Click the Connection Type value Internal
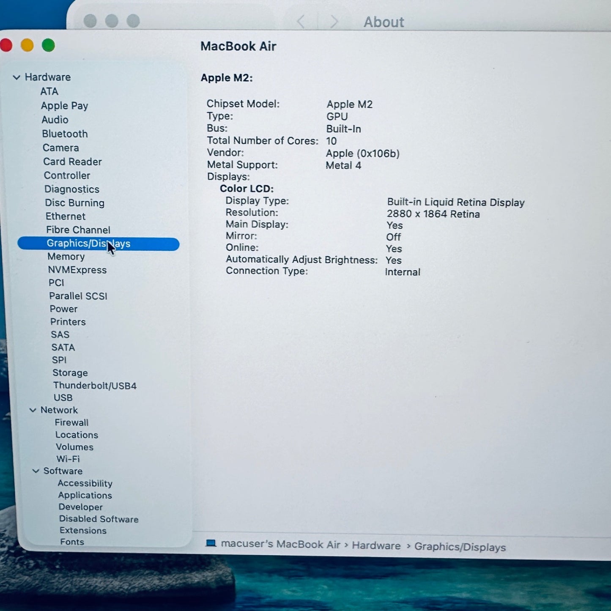This screenshot has width=611, height=611. point(403,272)
